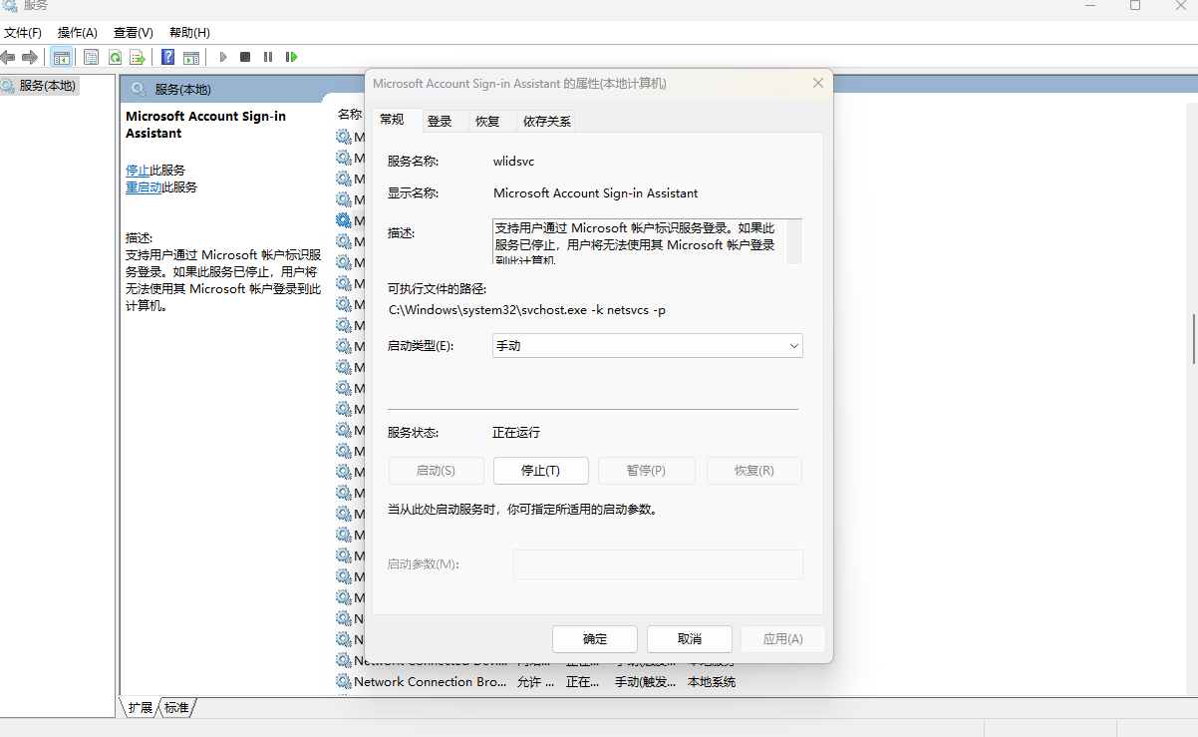Click the 名称 column header
Screen dimensions: 1198x737
pyautogui.click(x=350, y=115)
